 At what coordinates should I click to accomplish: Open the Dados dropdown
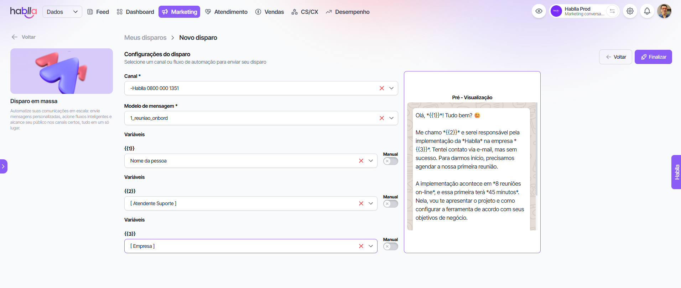tap(62, 12)
